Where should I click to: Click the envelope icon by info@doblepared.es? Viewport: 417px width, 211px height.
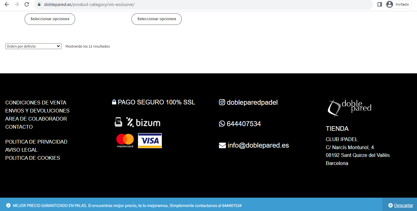point(222,145)
